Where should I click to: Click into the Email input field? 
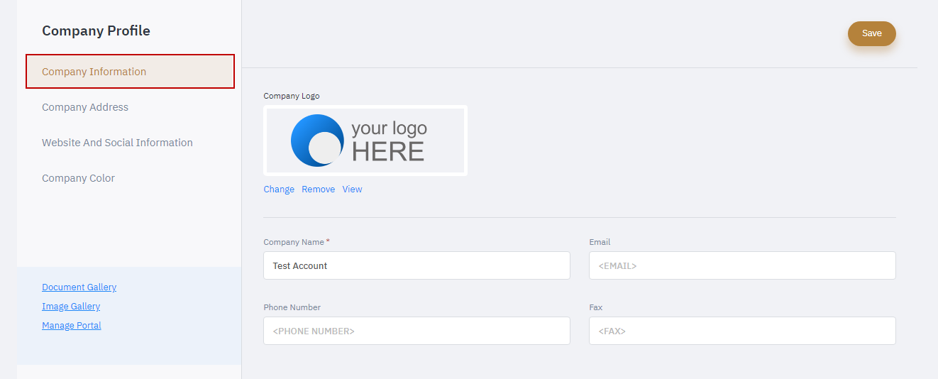pos(742,265)
